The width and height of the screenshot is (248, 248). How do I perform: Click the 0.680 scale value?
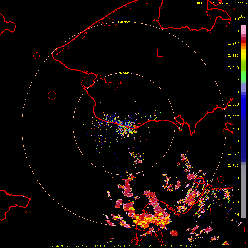pos(233,104)
